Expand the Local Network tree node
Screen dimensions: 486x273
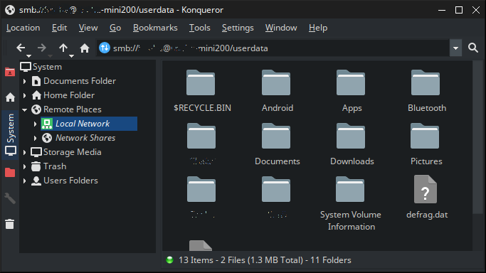point(35,124)
